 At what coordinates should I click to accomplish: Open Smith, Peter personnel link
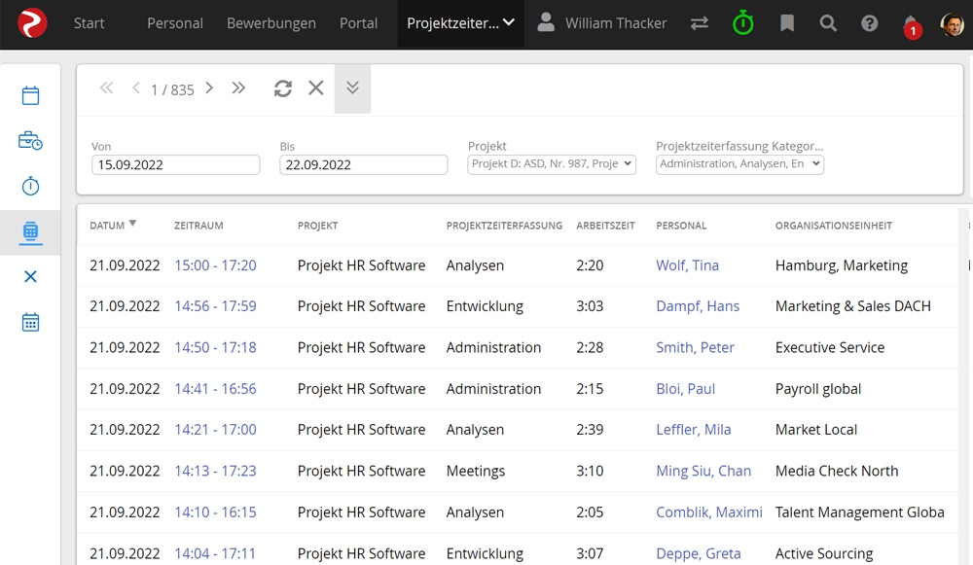pyautogui.click(x=695, y=348)
